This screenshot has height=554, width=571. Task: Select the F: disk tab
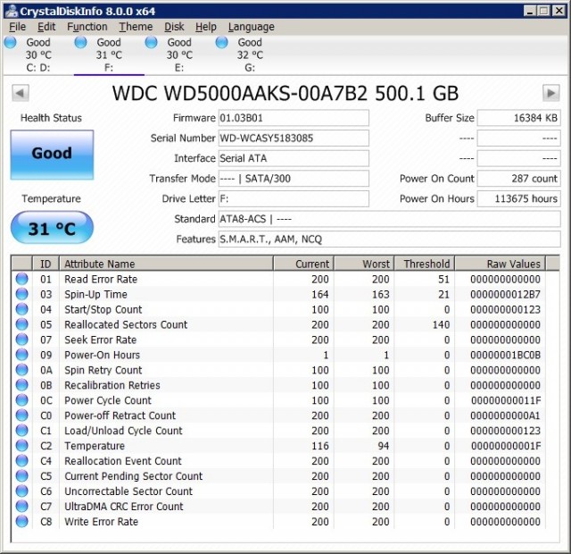109,55
